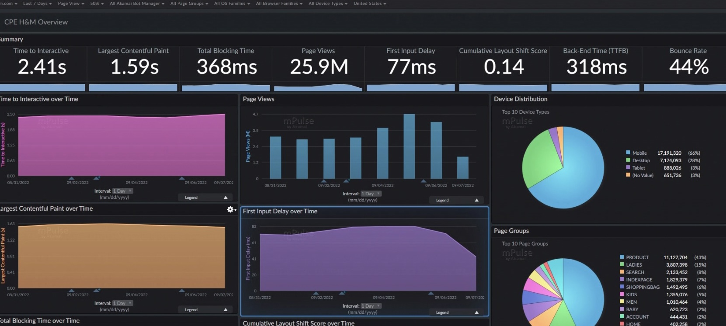This screenshot has width=726, height=326.
Task: Expand the Legend on Time to Interactive chart
Action: click(226, 198)
